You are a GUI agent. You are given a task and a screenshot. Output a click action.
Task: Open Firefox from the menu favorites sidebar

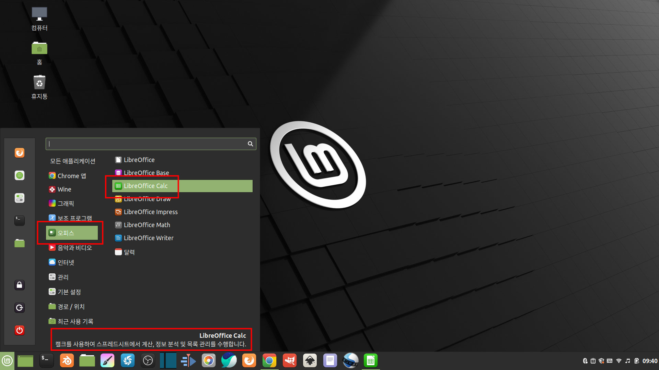pos(20,153)
